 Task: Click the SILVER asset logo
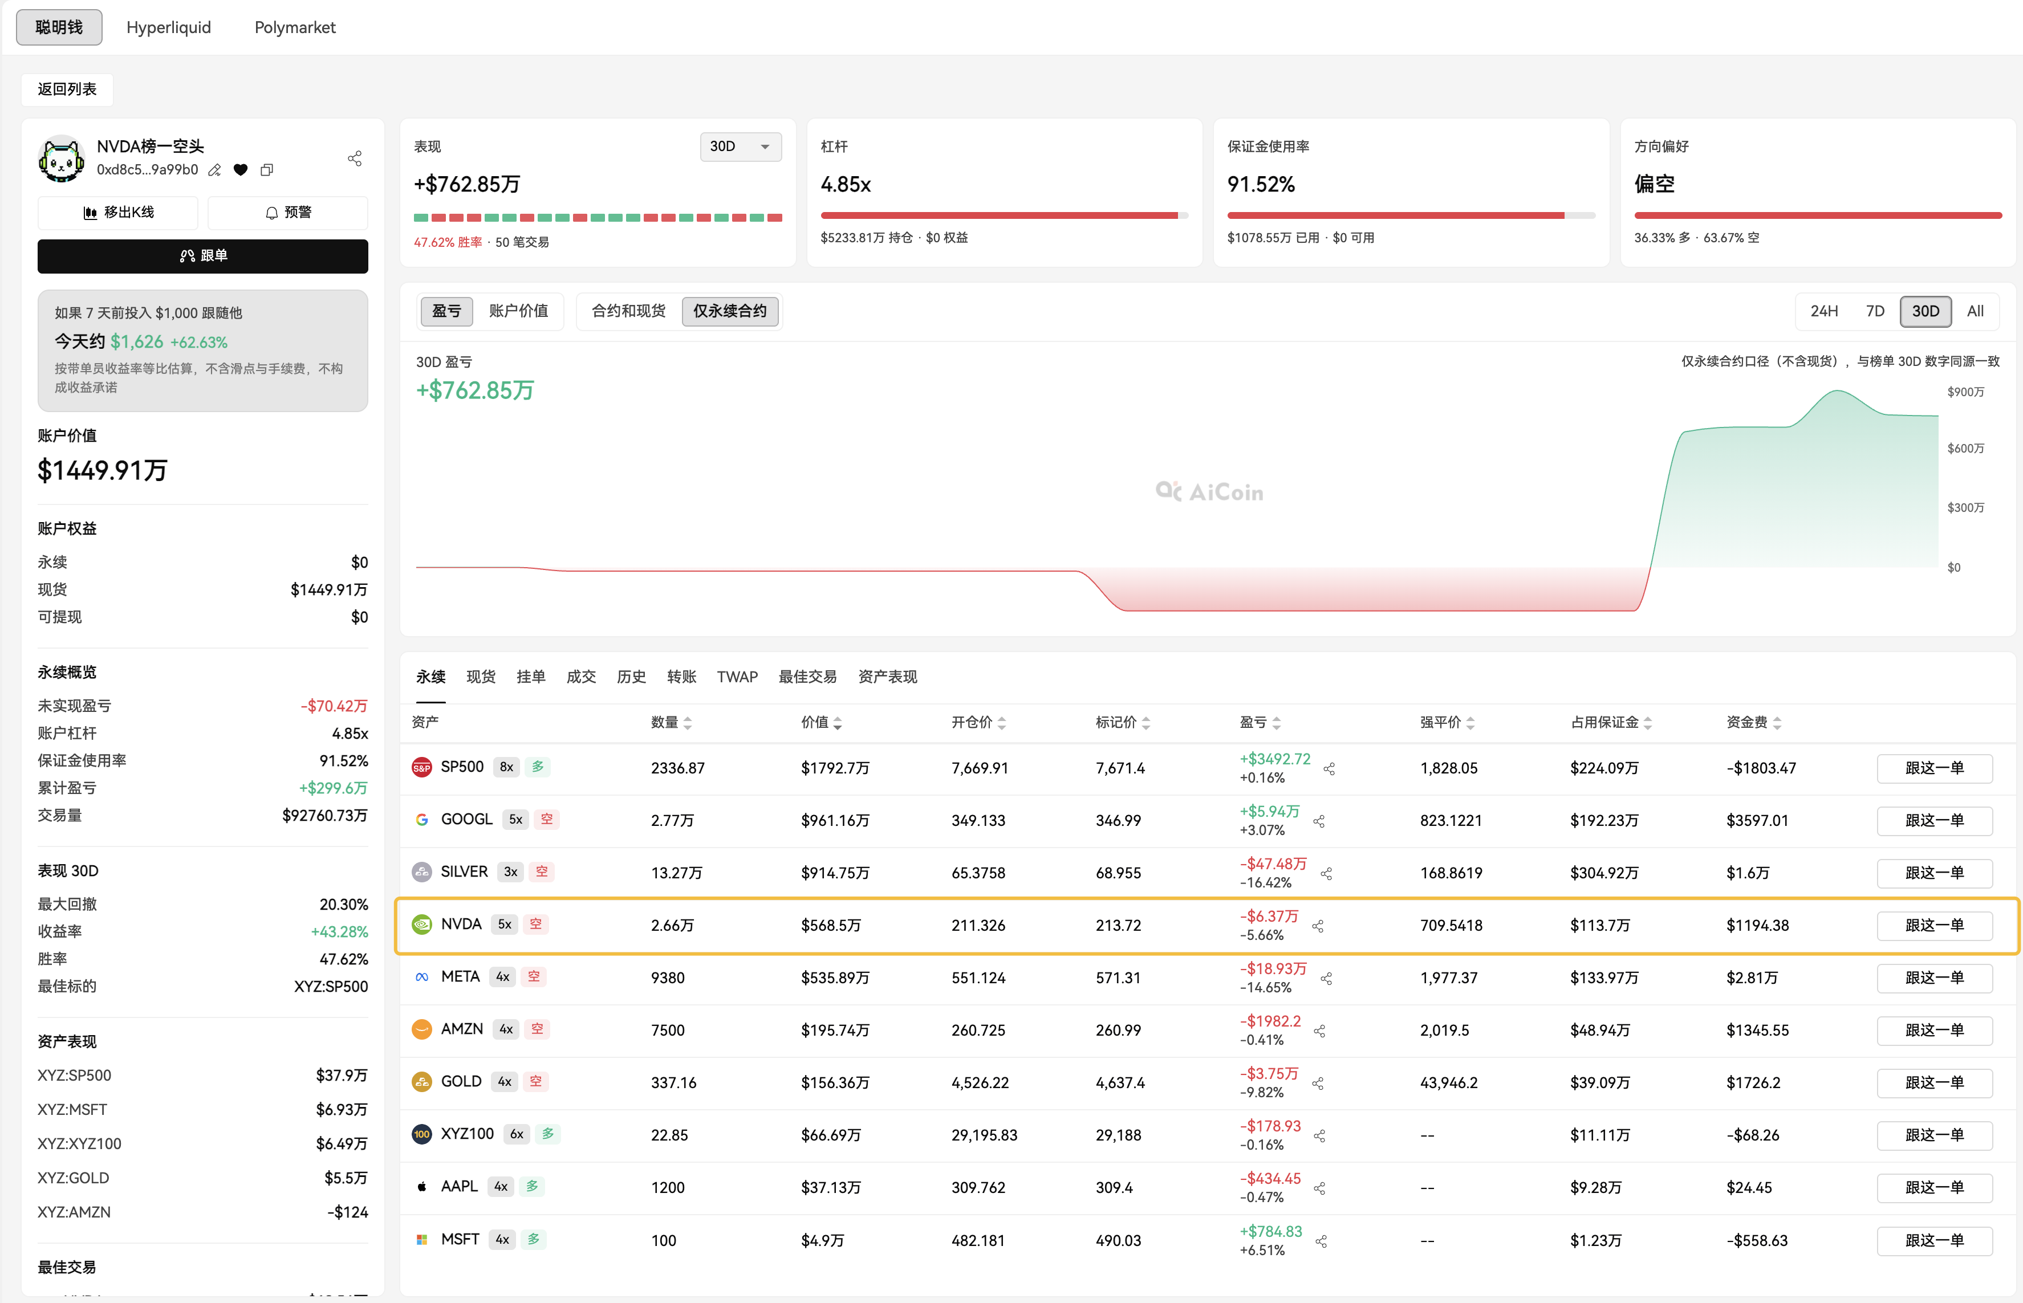pos(421,872)
